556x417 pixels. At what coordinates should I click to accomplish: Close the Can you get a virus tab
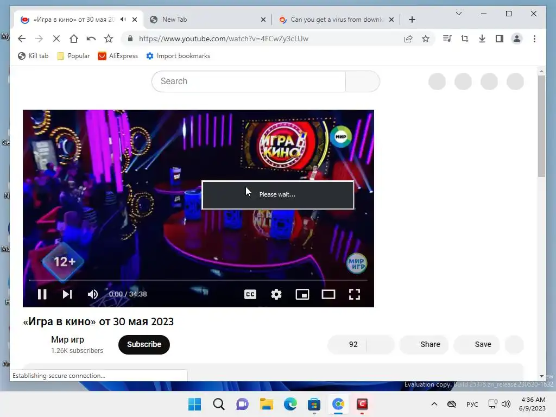[x=391, y=20]
